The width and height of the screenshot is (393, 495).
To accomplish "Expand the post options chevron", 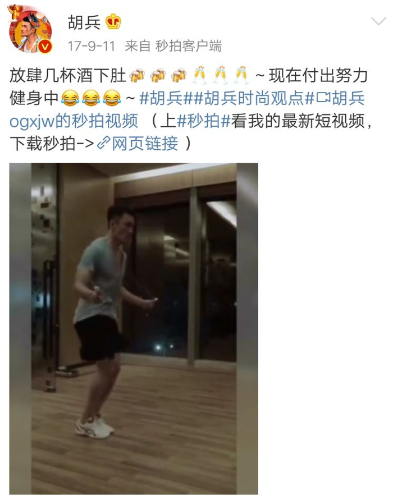I will click(x=378, y=21).
